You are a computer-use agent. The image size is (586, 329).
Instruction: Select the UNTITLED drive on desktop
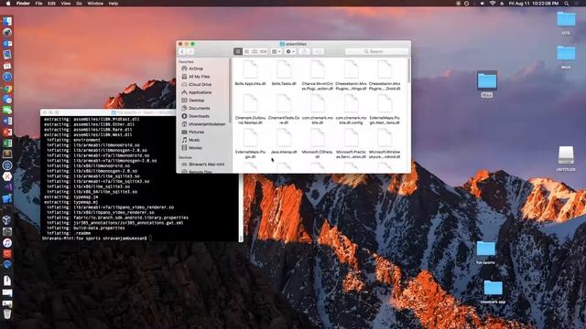566,158
